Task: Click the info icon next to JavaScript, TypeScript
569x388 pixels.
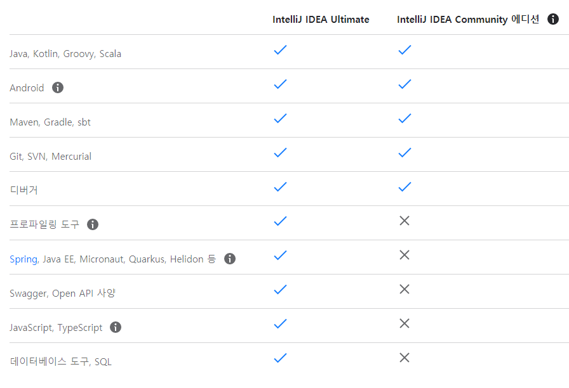Action: [115, 327]
